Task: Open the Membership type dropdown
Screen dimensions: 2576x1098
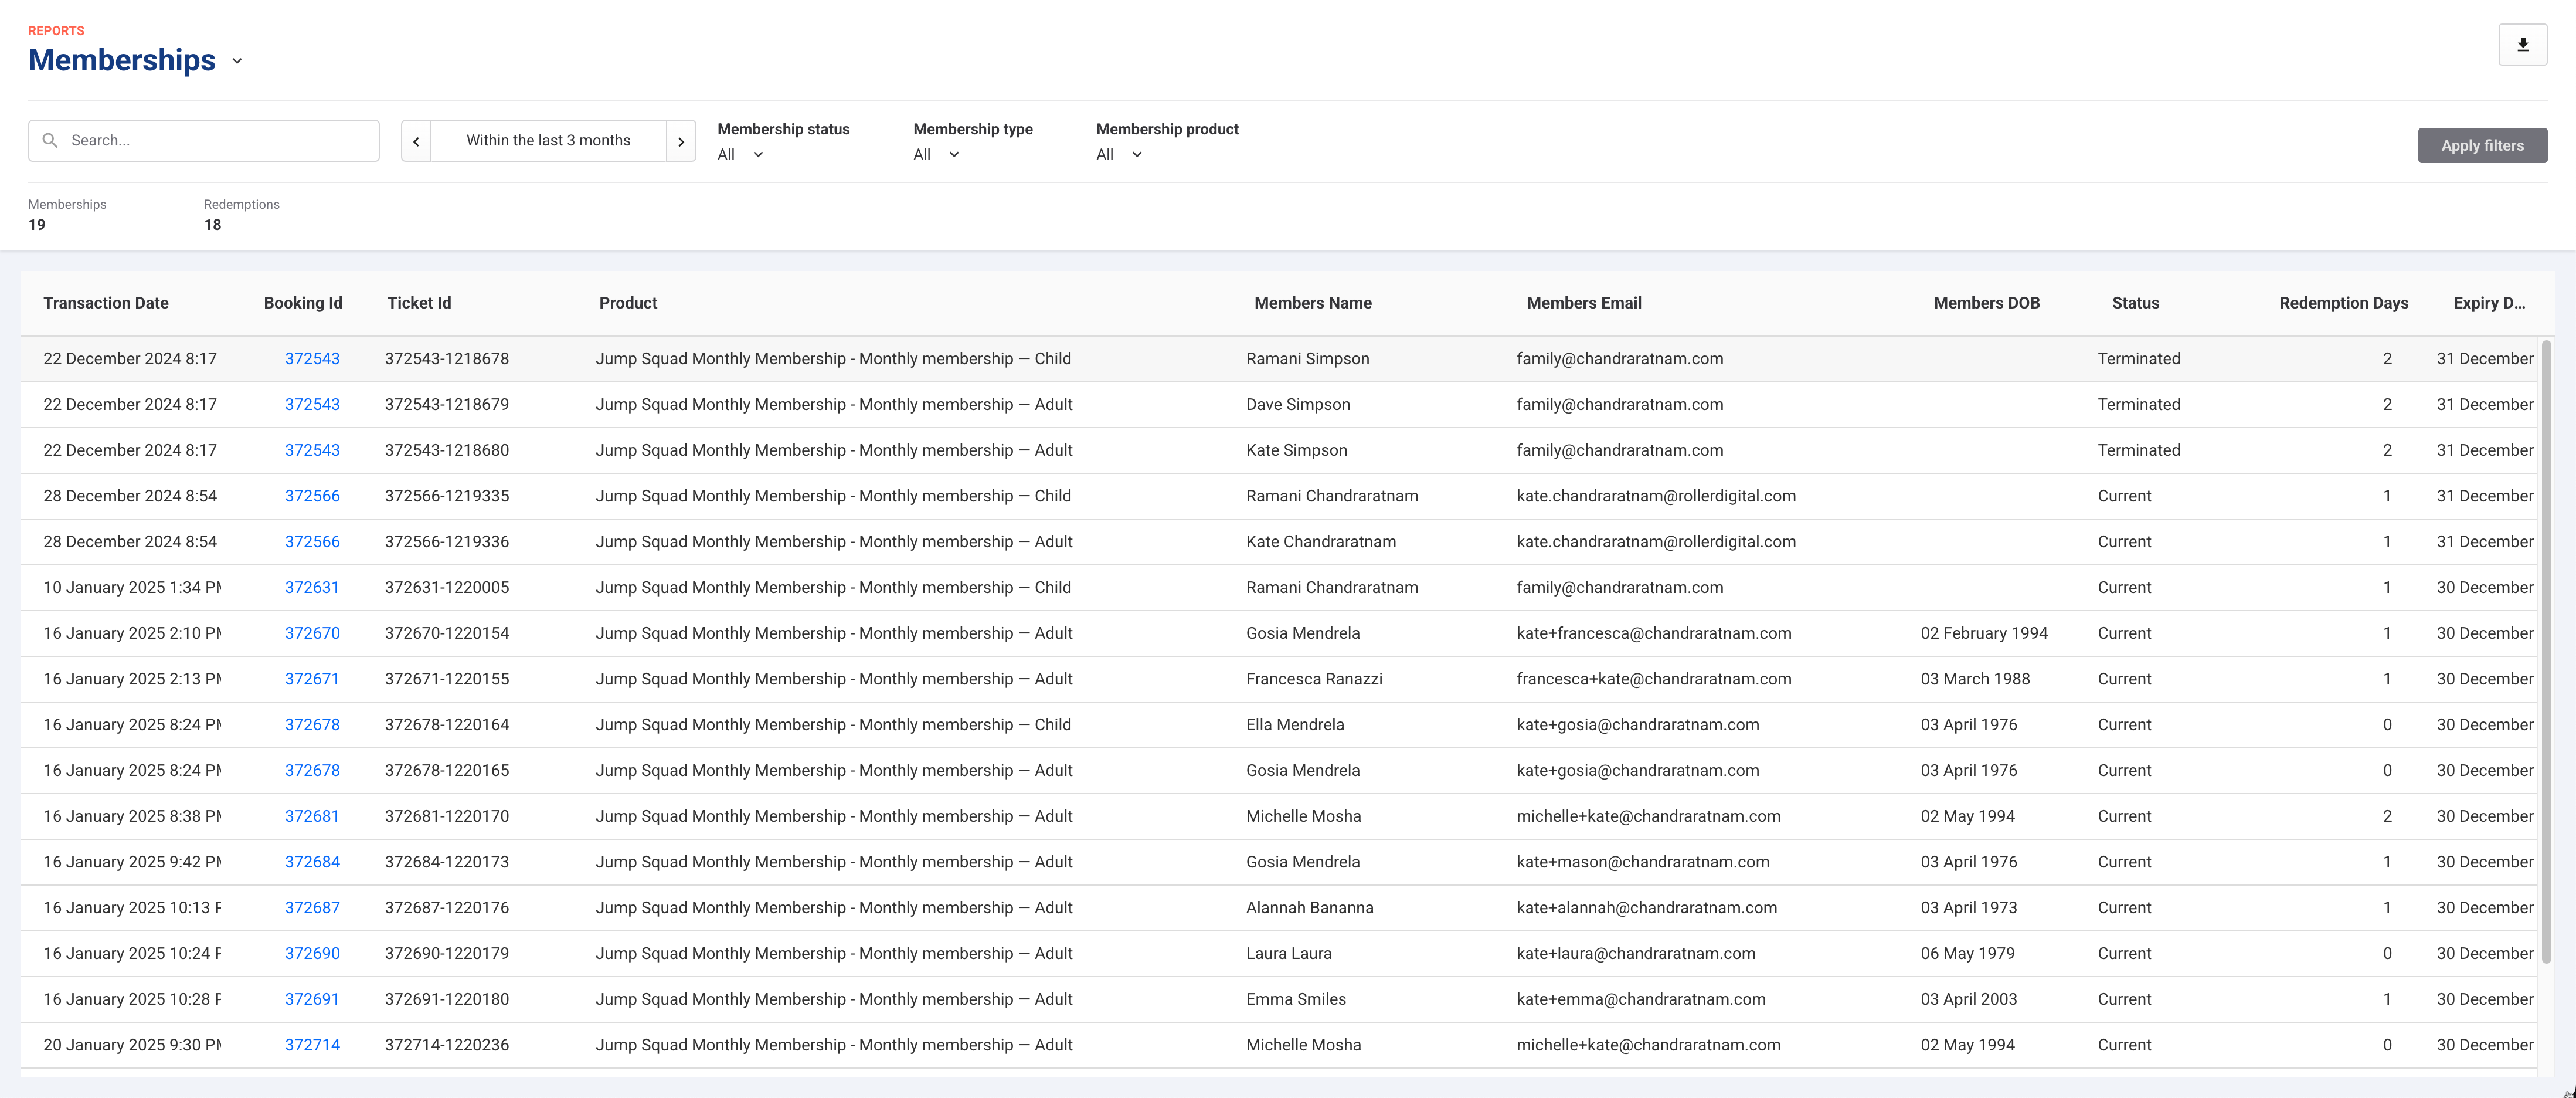Action: 937,154
